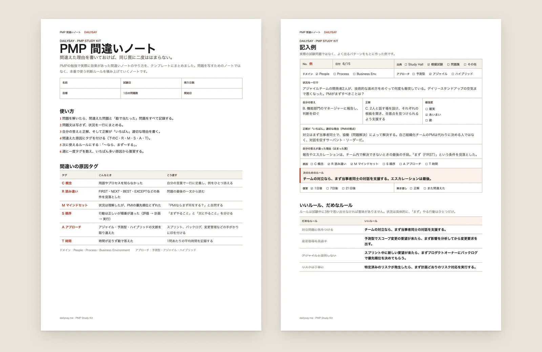The image size is (542, 352).
Task: Toggle the R 読み違い cause checkbox
Action: [329, 164]
